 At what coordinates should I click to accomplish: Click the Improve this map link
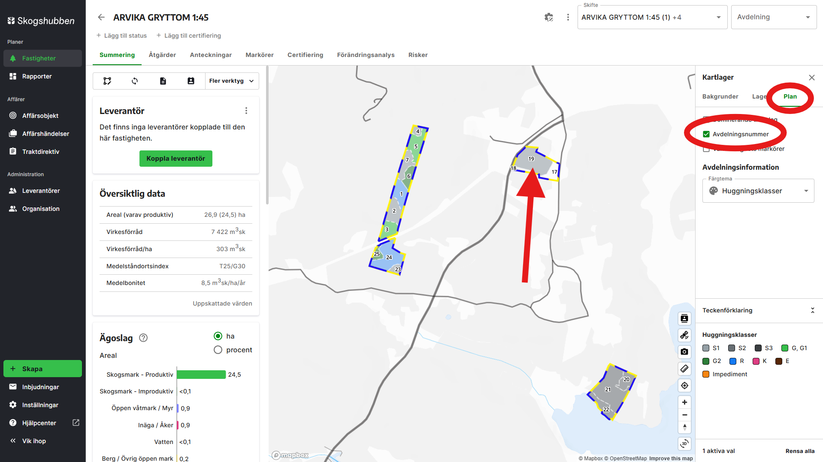(x=671, y=458)
